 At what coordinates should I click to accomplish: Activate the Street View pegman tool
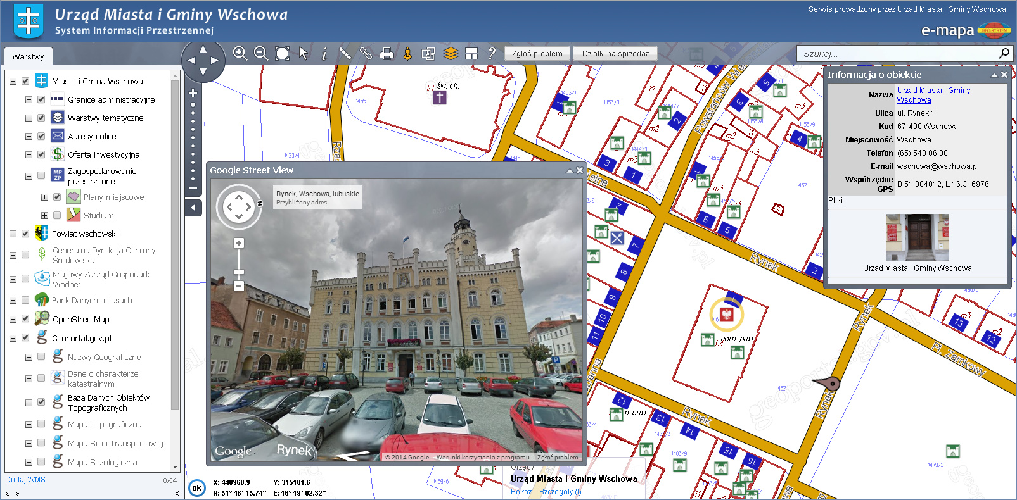click(407, 54)
